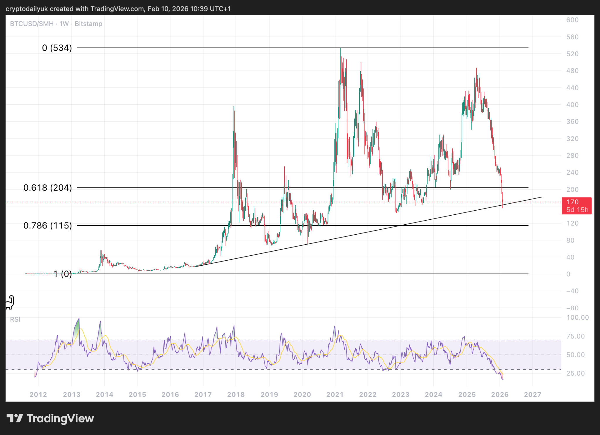Select 2019 on the time axis
Image resolution: width=600 pixels, height=435 pixels.
click(270, 395)
